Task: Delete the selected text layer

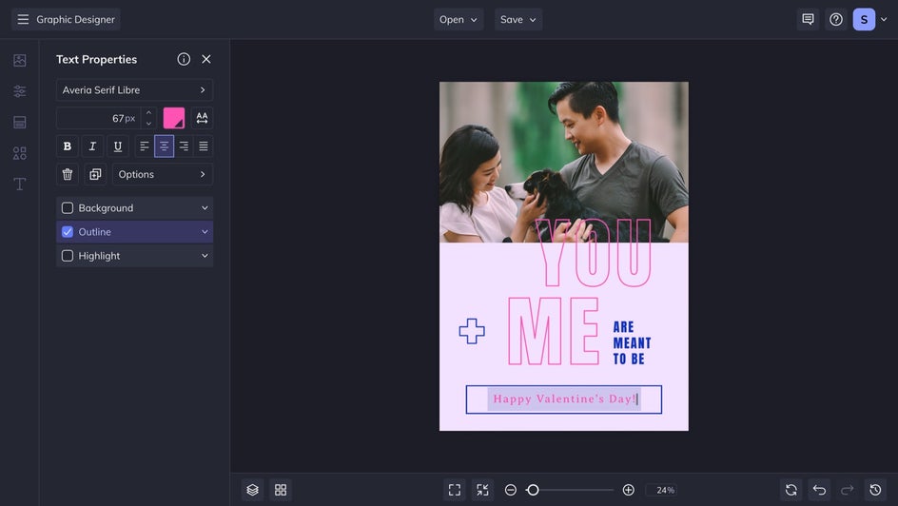Action: coord(67,174)
